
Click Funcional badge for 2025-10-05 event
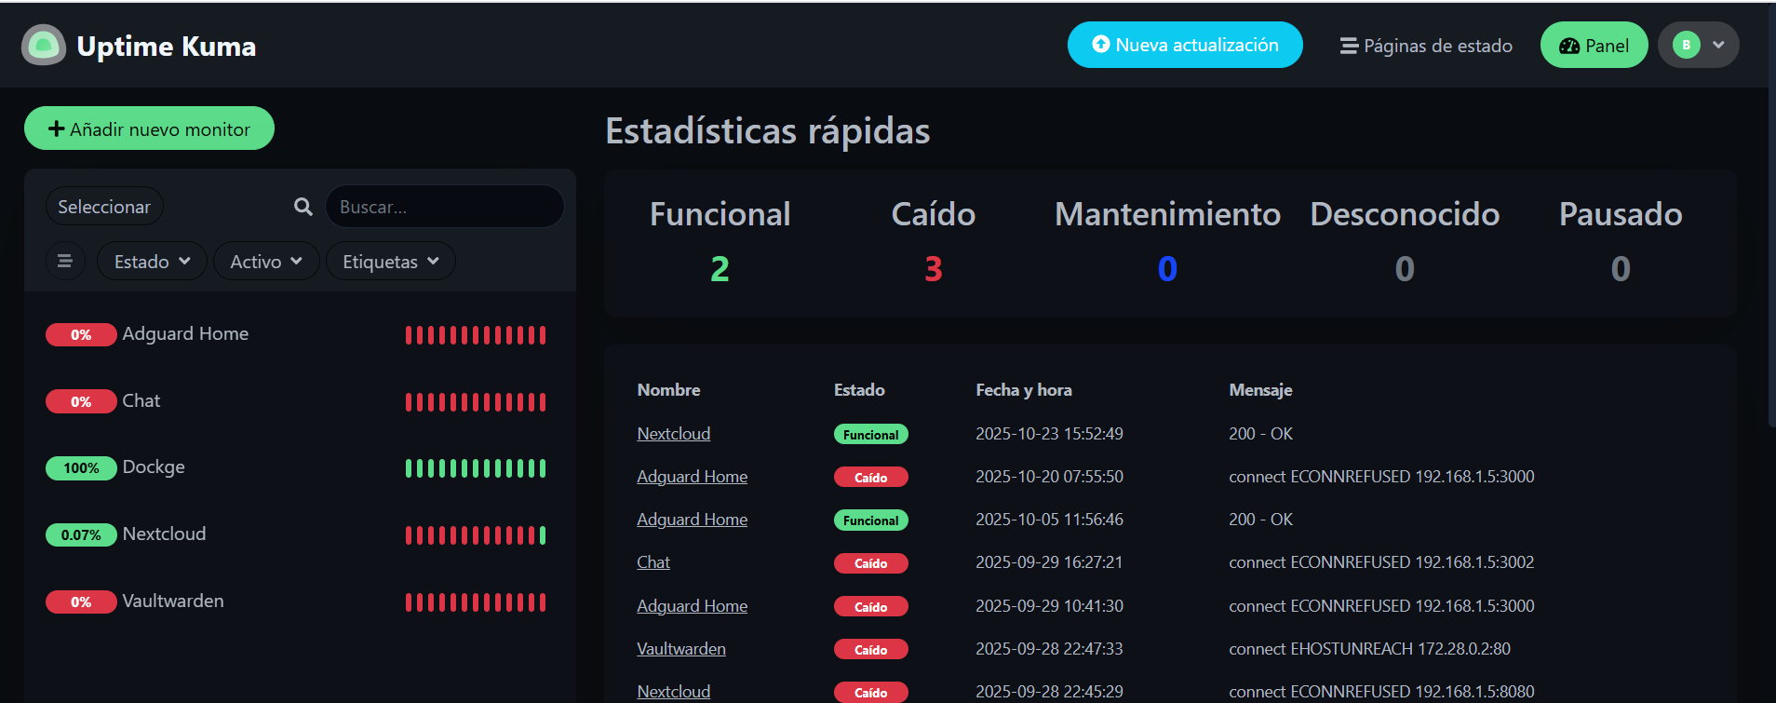870,520
